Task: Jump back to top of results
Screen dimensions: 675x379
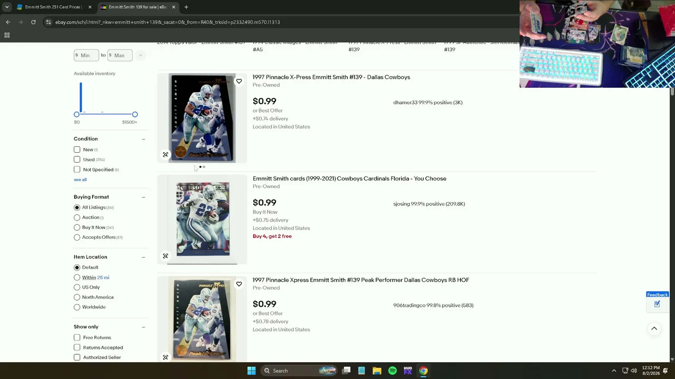Action: pyautogui.click(x=654, y=329)
